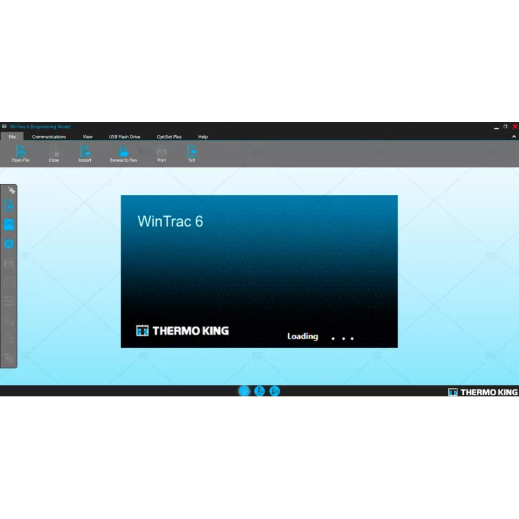Viewport: 519px width, 519px height.
Task: Select the Open File icon
Action: (20, 152)
